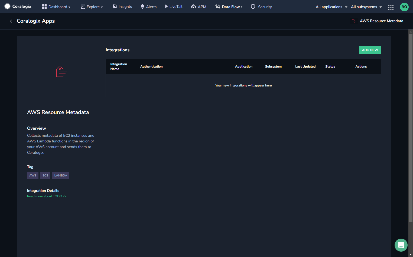The height and width of the screenshot is (257, 413).
Task: Open the apps grid menu icon
Action: (391, 7)
